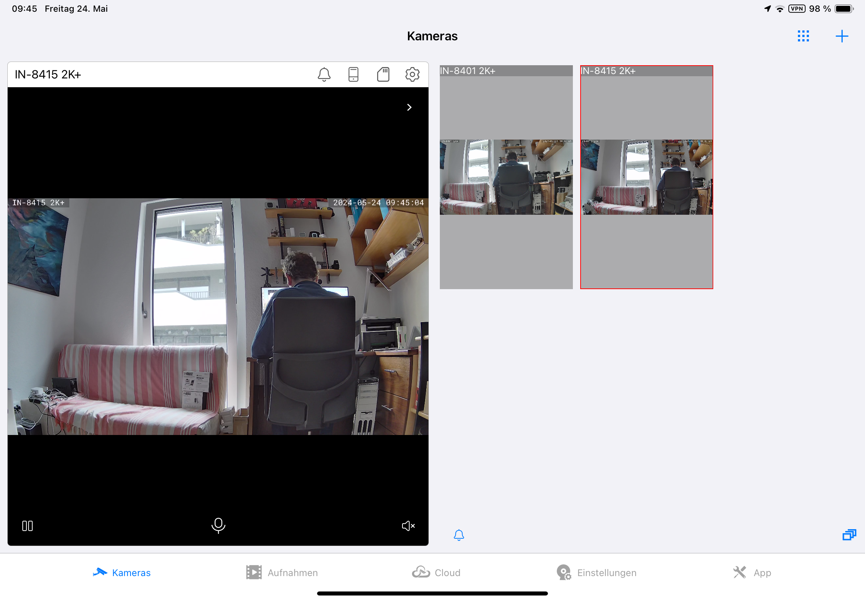Open the grid layout icon at top
Image resolution: width=865 pixels, height=601 pixels.
803,36
